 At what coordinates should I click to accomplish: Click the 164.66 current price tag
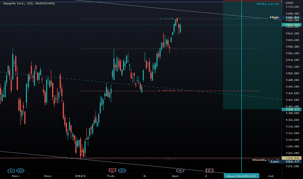pos(292,25)
